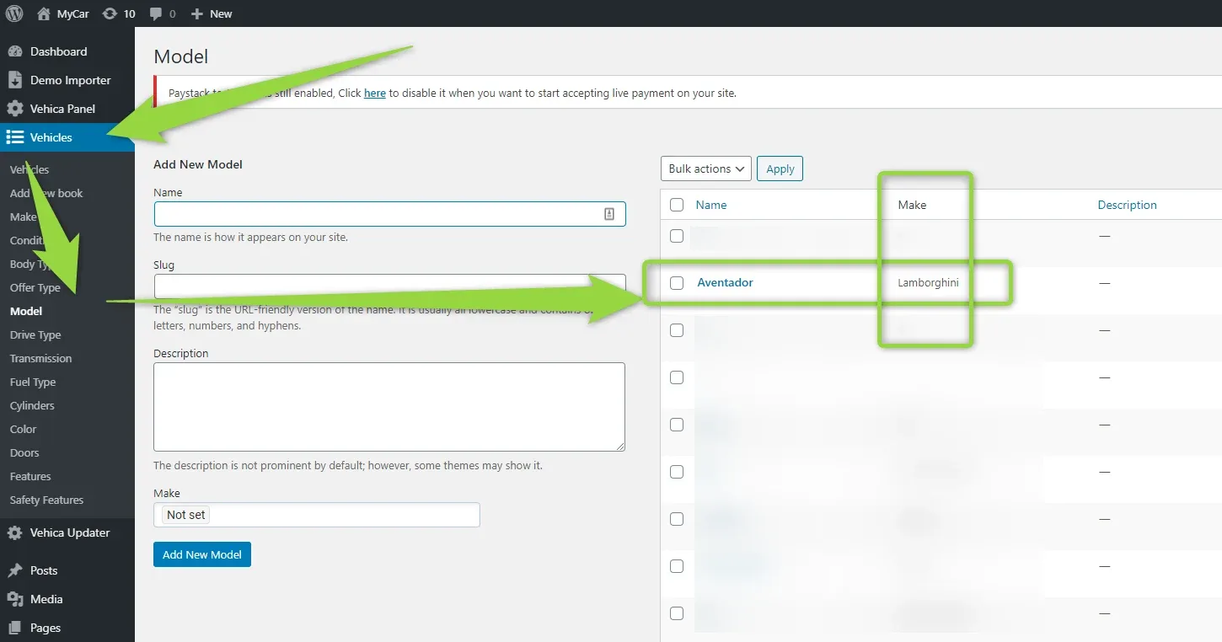Click the Vehicles list icon
This screenshot has width=1222, height=642.
[14, 137]
